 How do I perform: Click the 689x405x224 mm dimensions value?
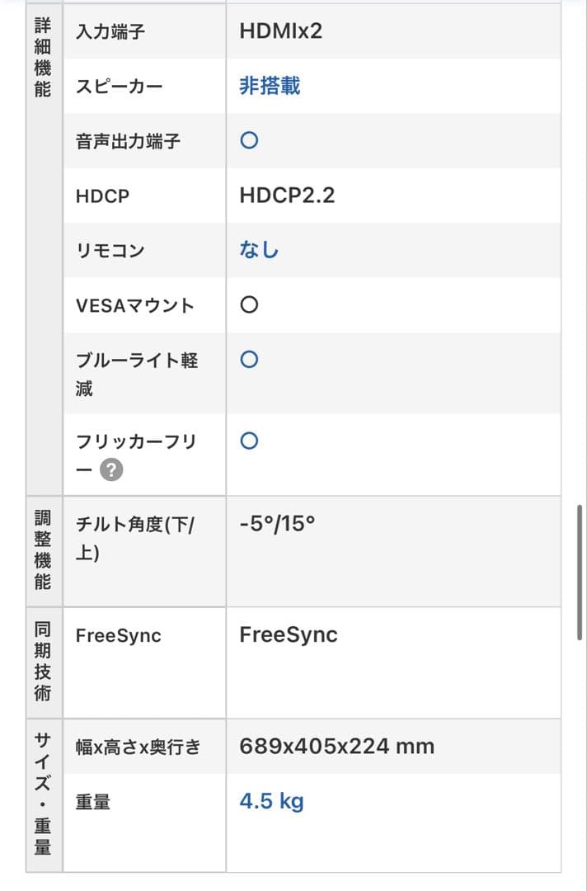point(336,746)
